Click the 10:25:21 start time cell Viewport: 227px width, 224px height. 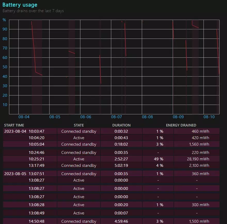[x=36, y=159]
